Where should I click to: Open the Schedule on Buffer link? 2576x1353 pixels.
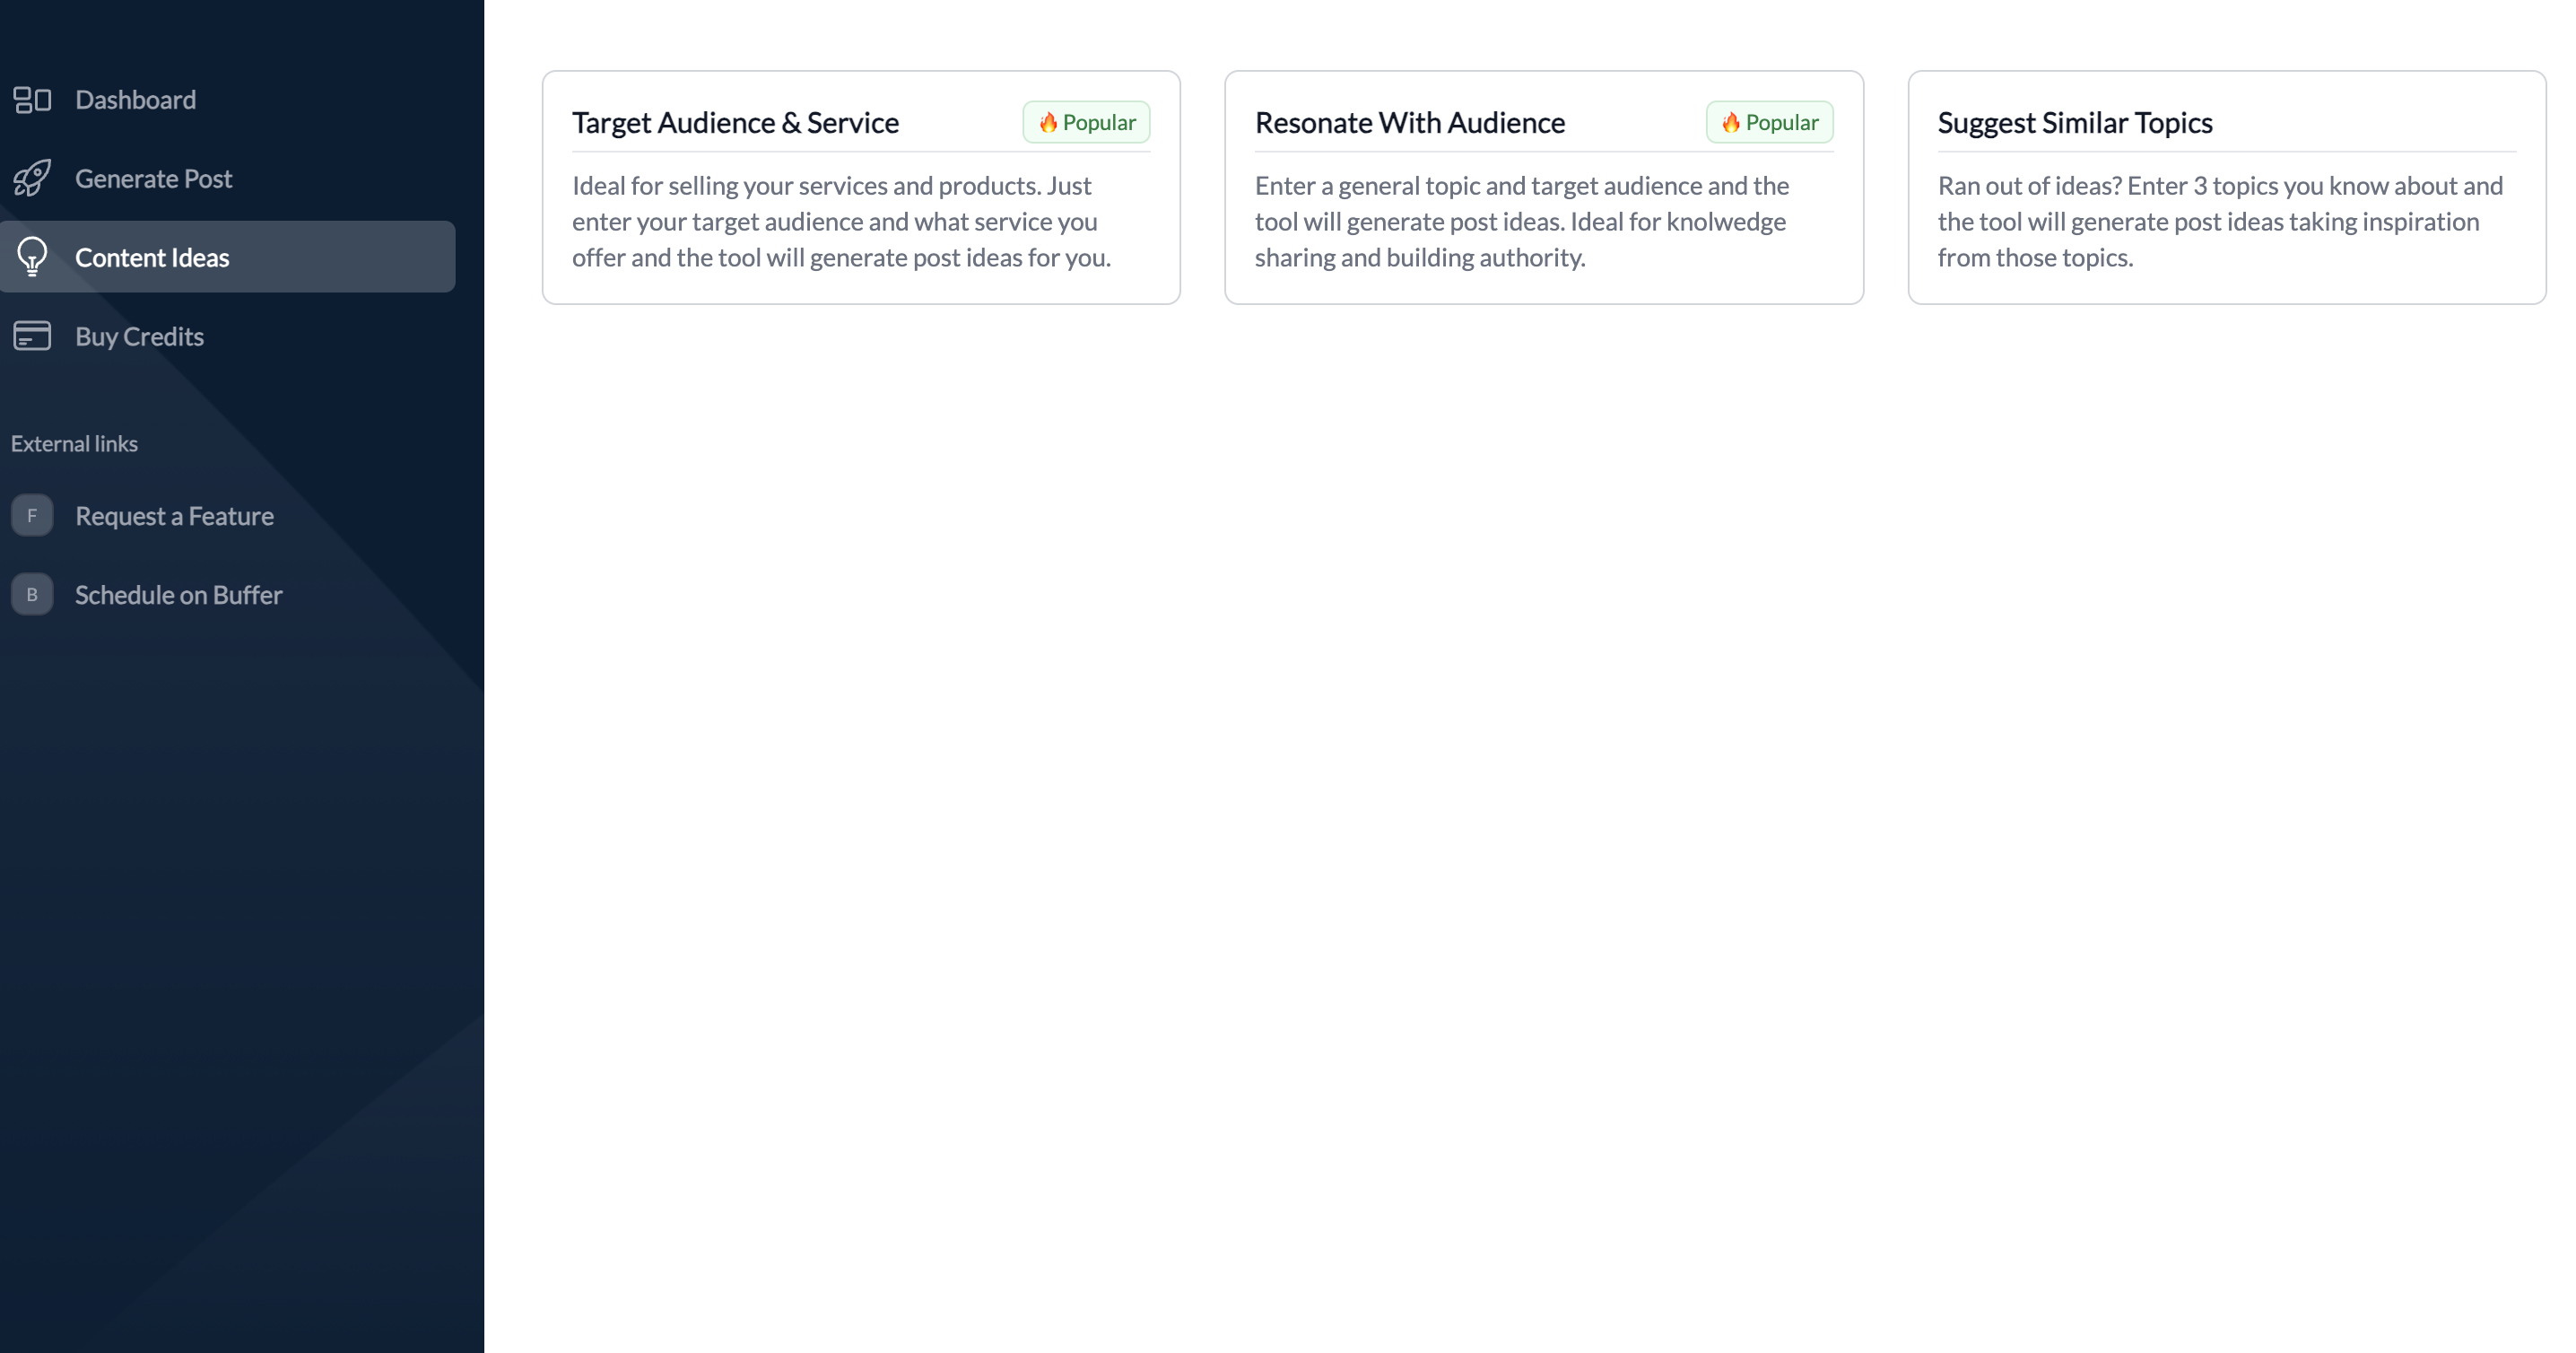(x=178, y=595)
